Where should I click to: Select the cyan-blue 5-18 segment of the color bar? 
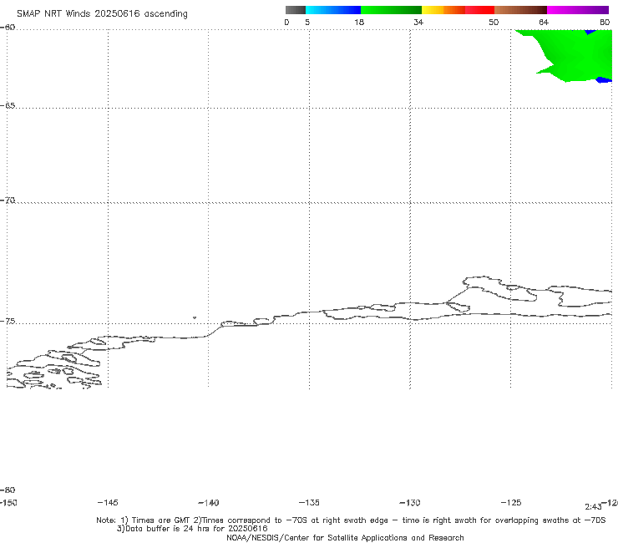(x=333, y=10)
